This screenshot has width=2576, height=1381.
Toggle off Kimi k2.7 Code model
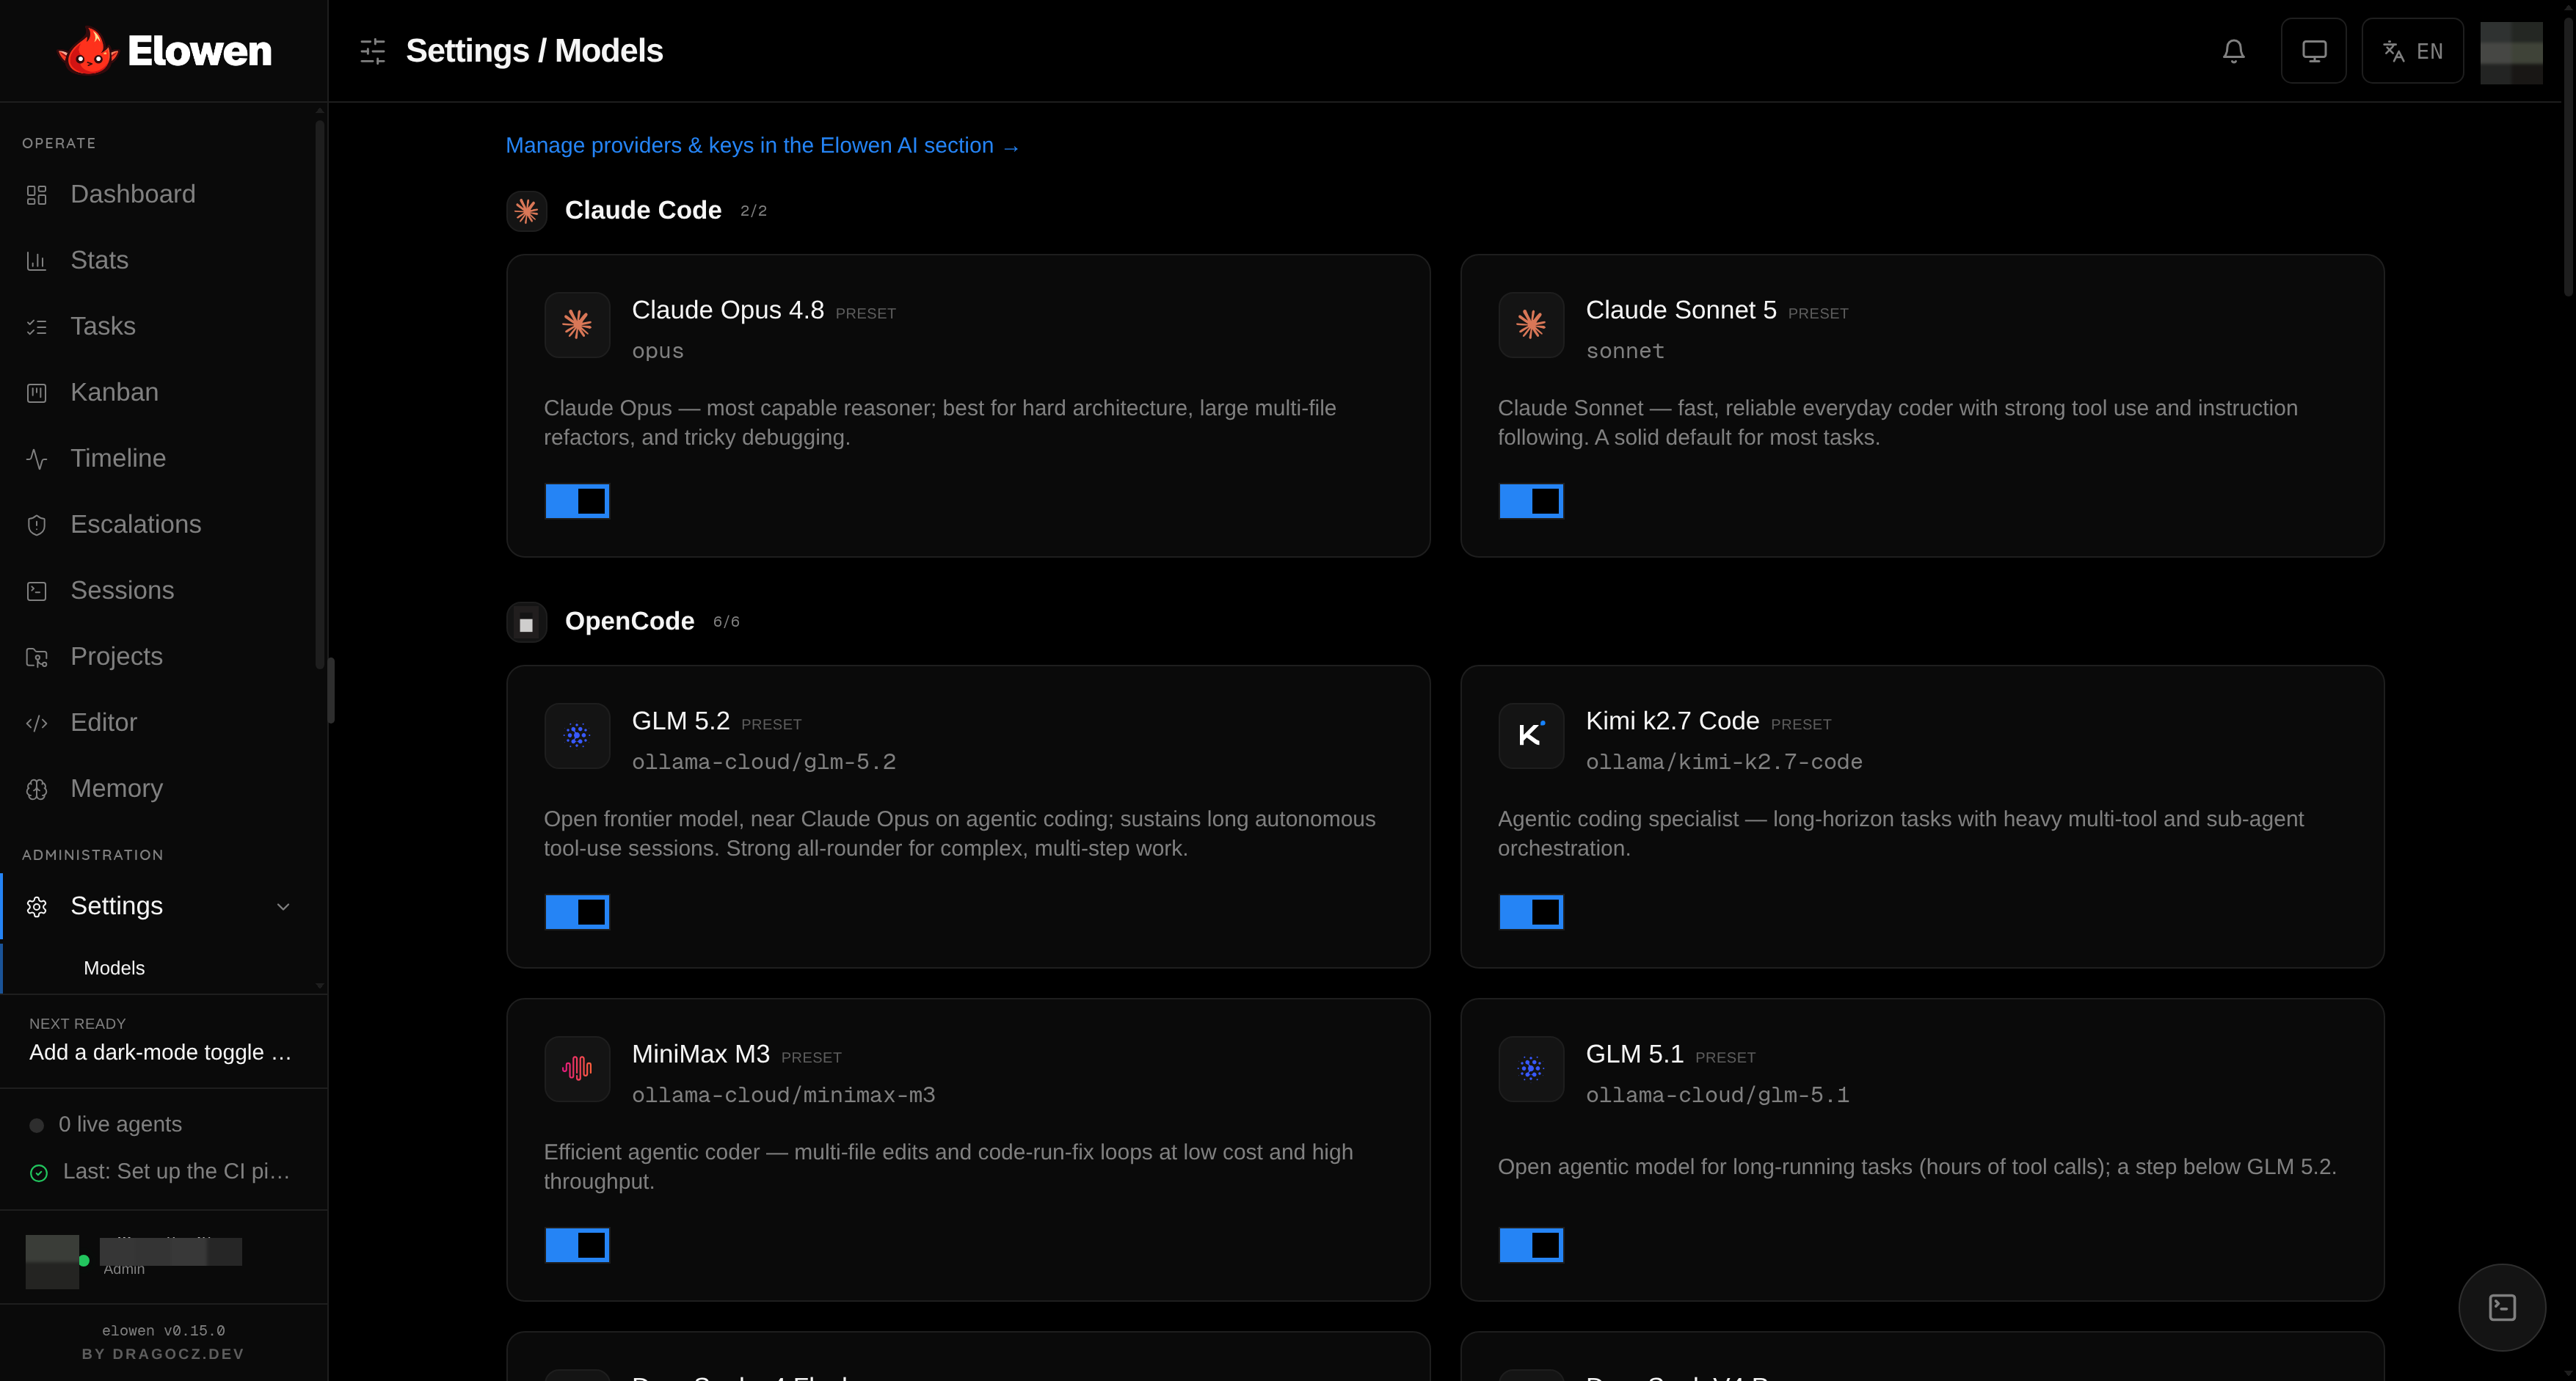pyautogui.click(x=1531, y=912)
